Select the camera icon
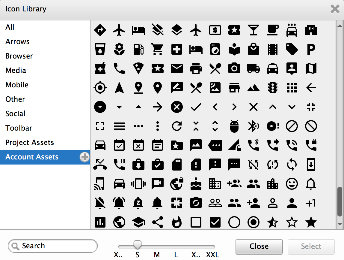The width and height of the screenshot is (344, 260). point(234,68)
